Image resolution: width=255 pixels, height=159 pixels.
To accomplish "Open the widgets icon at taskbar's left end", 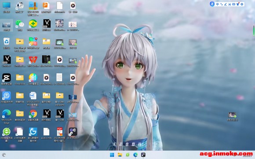I will [x=4, y=155].
